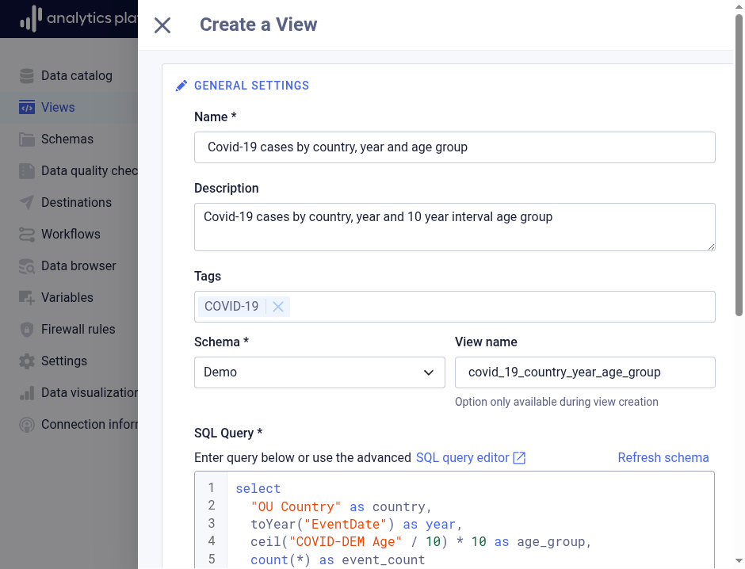Click the Schema dropdown chevron arrow
The height and width of the screenshot is (569, 745).
point(429,372)
